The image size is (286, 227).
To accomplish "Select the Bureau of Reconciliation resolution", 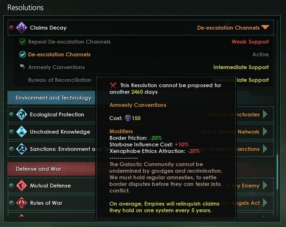I will pos(59,80).
